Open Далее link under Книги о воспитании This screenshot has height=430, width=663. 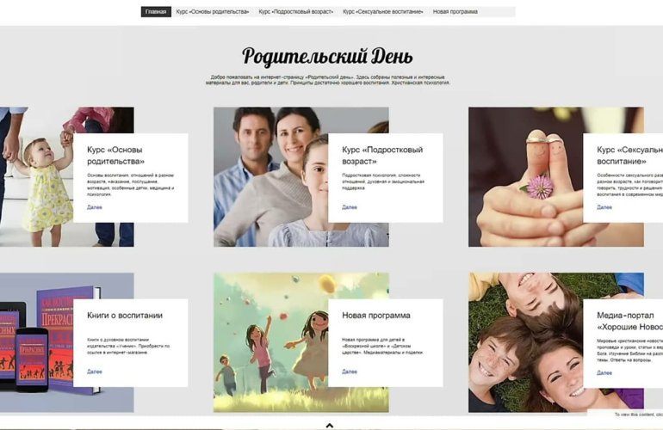(95, 372)
